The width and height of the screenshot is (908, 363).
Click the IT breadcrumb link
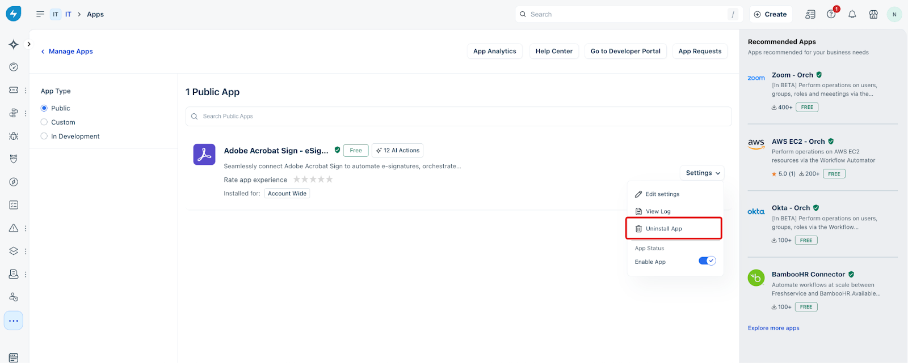click(68, 14)
